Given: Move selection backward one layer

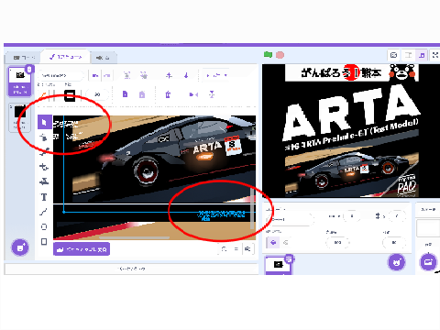Looking at the screenshot, I should 186,75.
